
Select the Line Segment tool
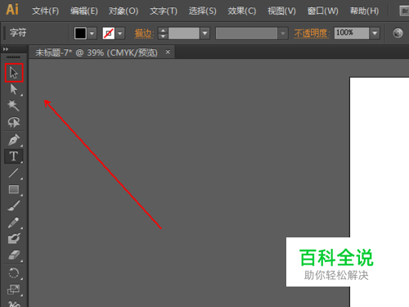coord(14,173)
